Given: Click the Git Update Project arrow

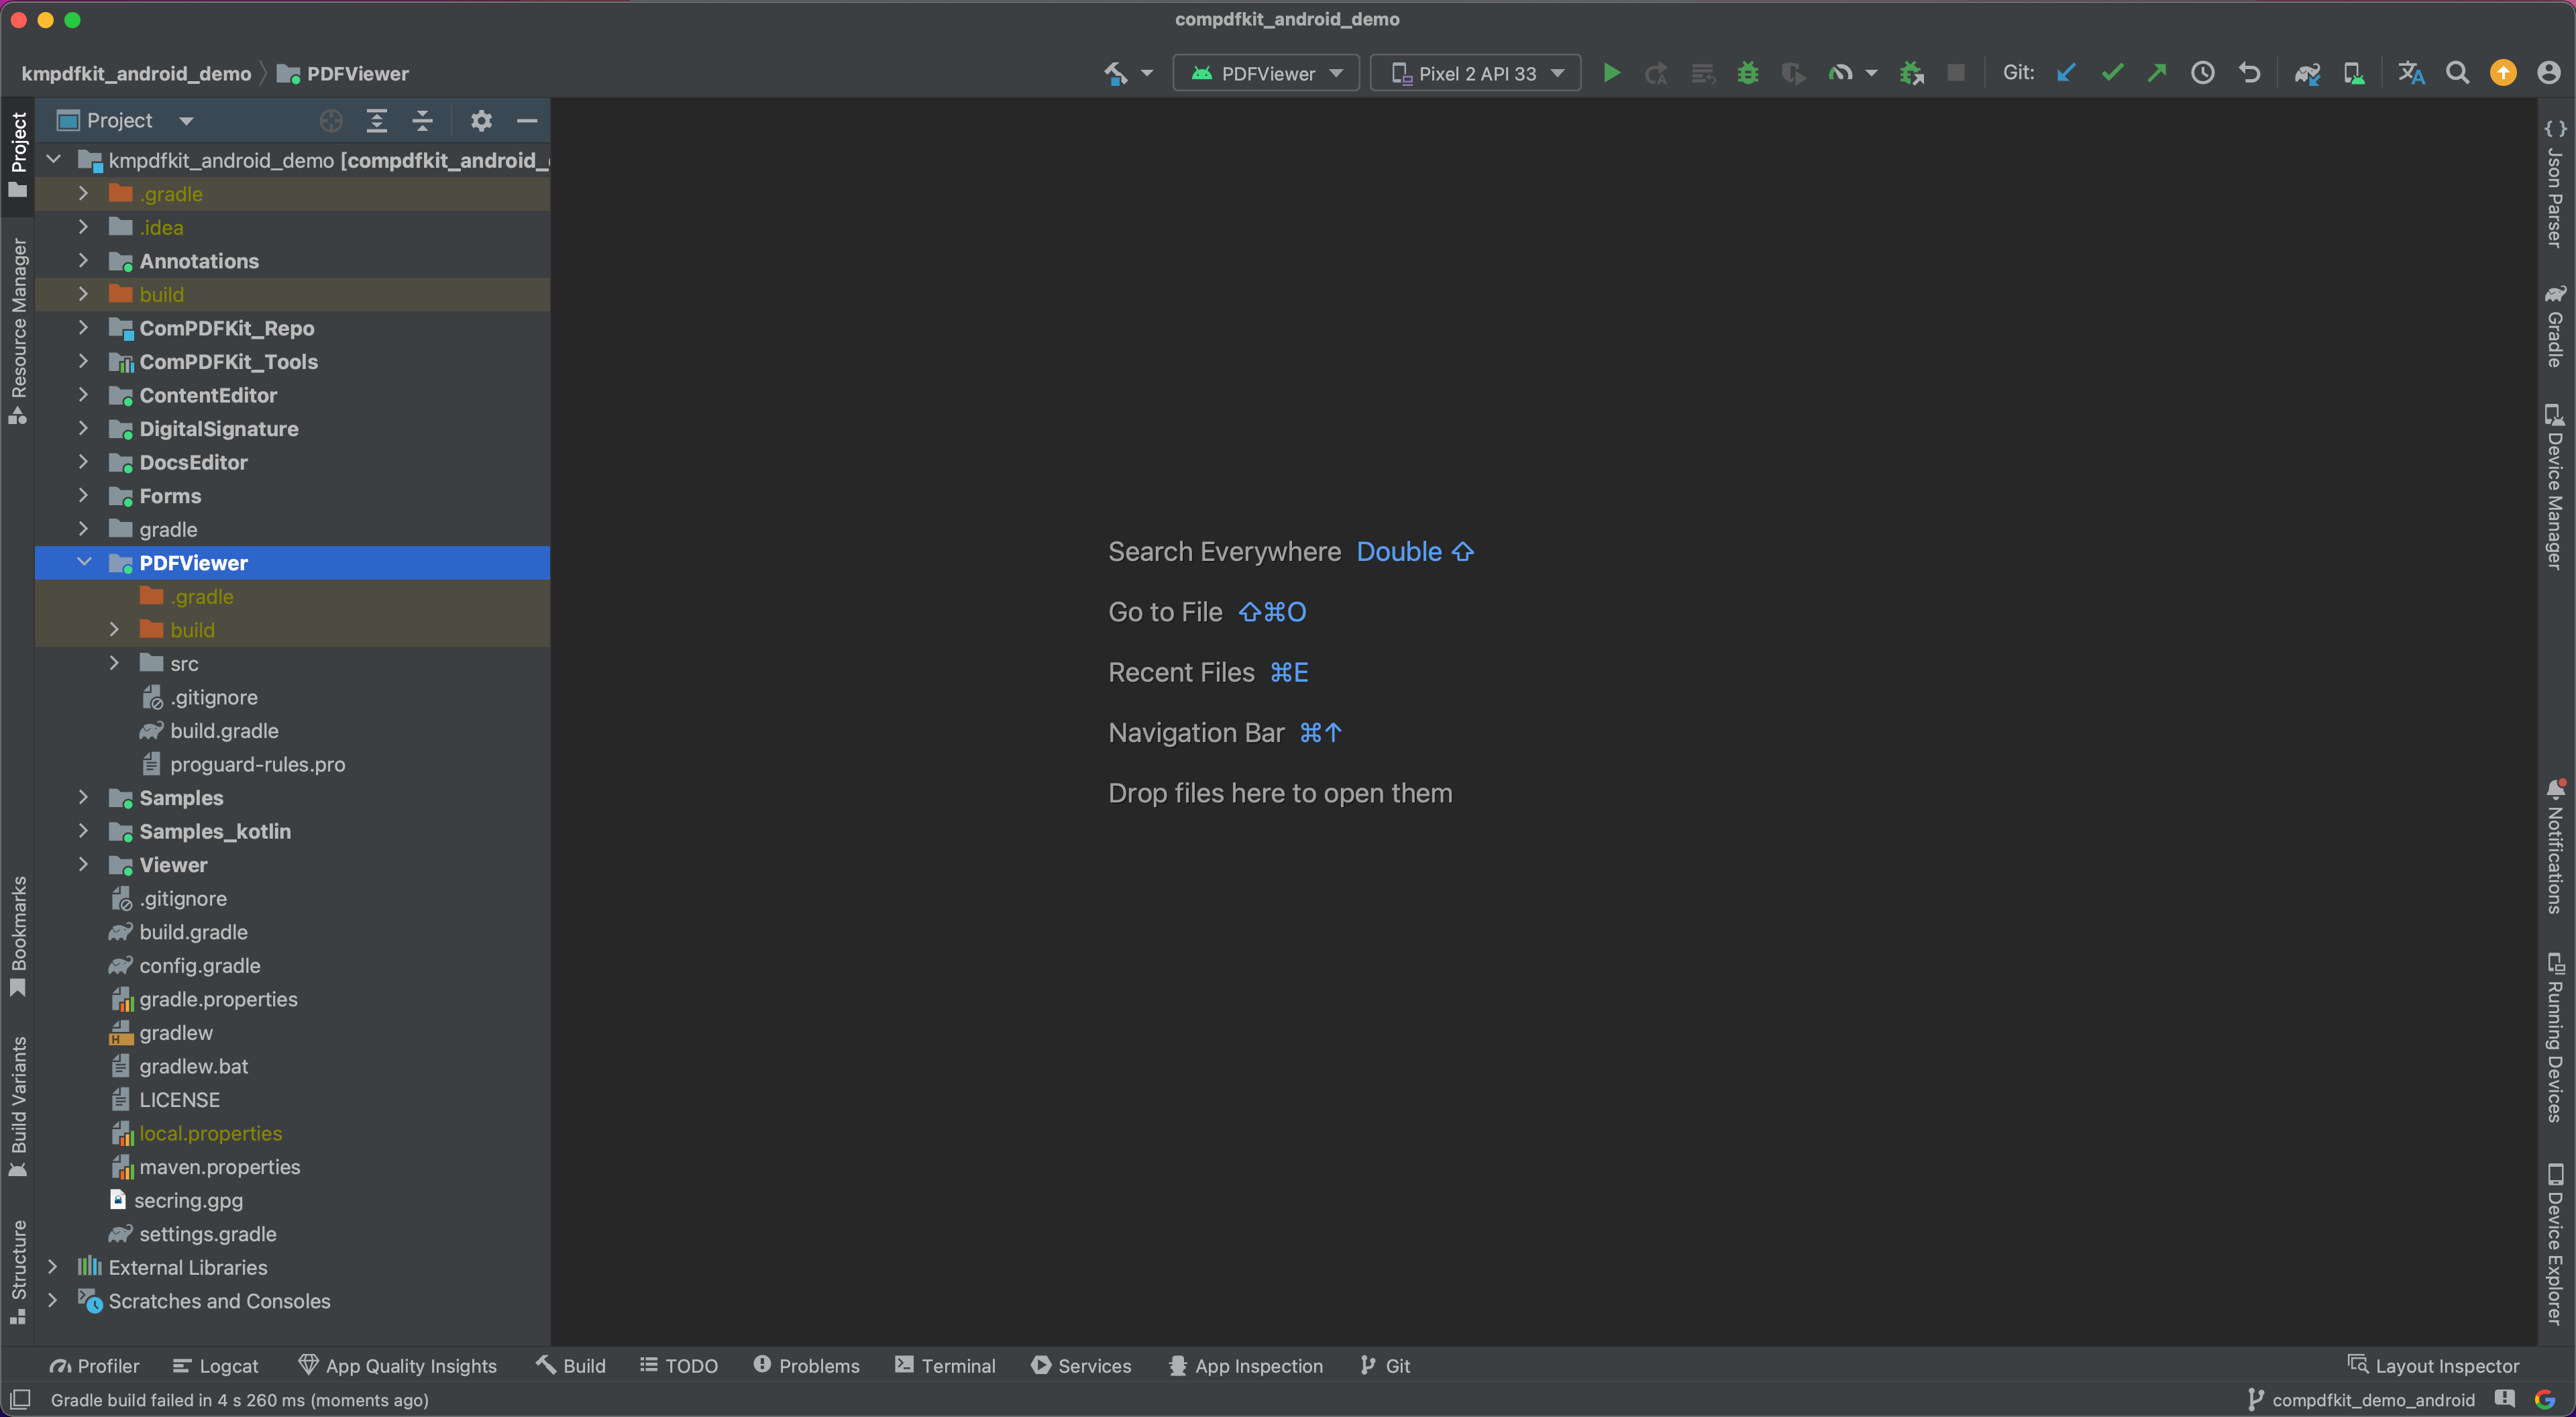Looking at the screenshot, I should click(2066, 73).
